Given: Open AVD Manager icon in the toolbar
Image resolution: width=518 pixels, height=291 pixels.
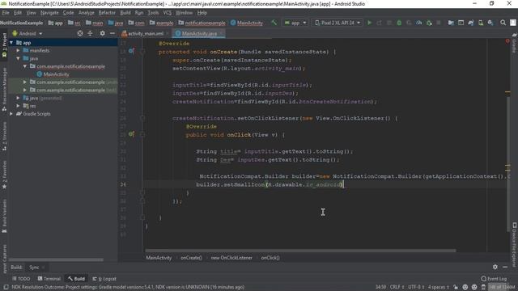Looking at the screenshot, I should pos(481,23).
